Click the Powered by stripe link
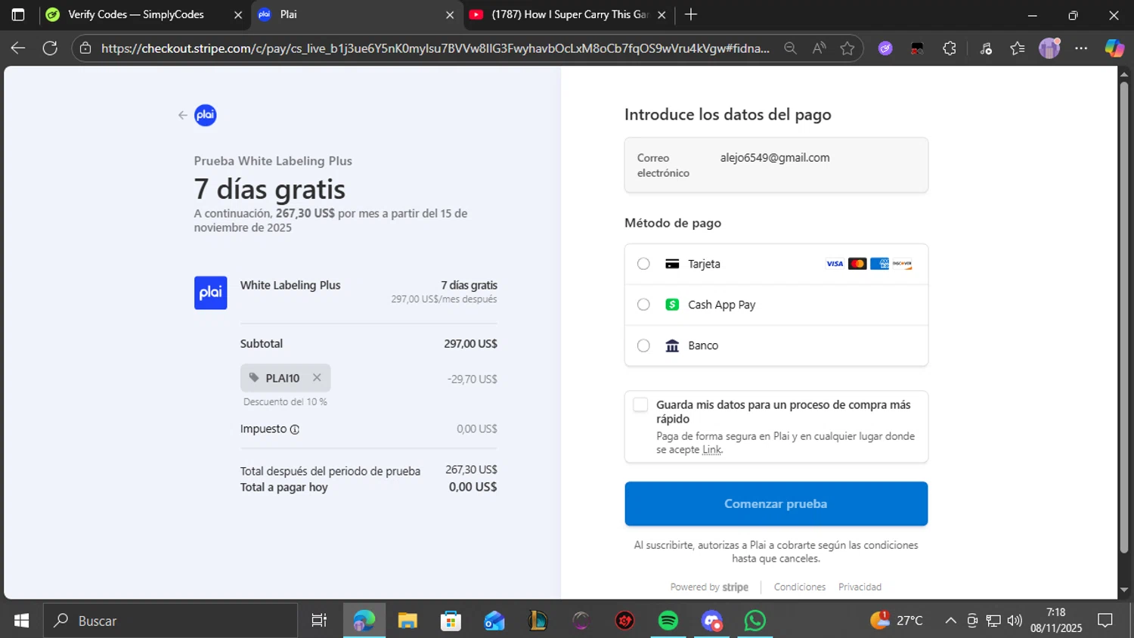1134x638 pixels. (x=709, y=587)
